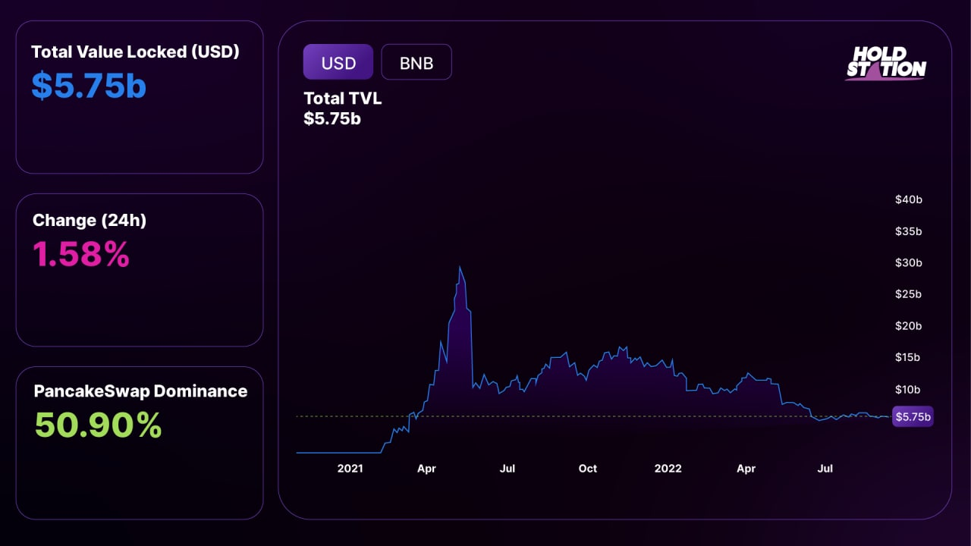
Task: Switch chart currency to BNB
Action: (x=416, y=62)
